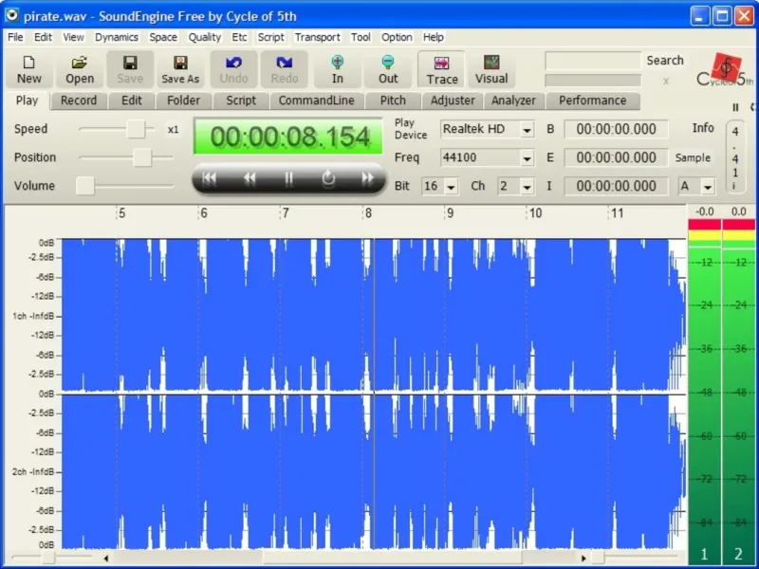Click the Sample button

coord(693,157)
